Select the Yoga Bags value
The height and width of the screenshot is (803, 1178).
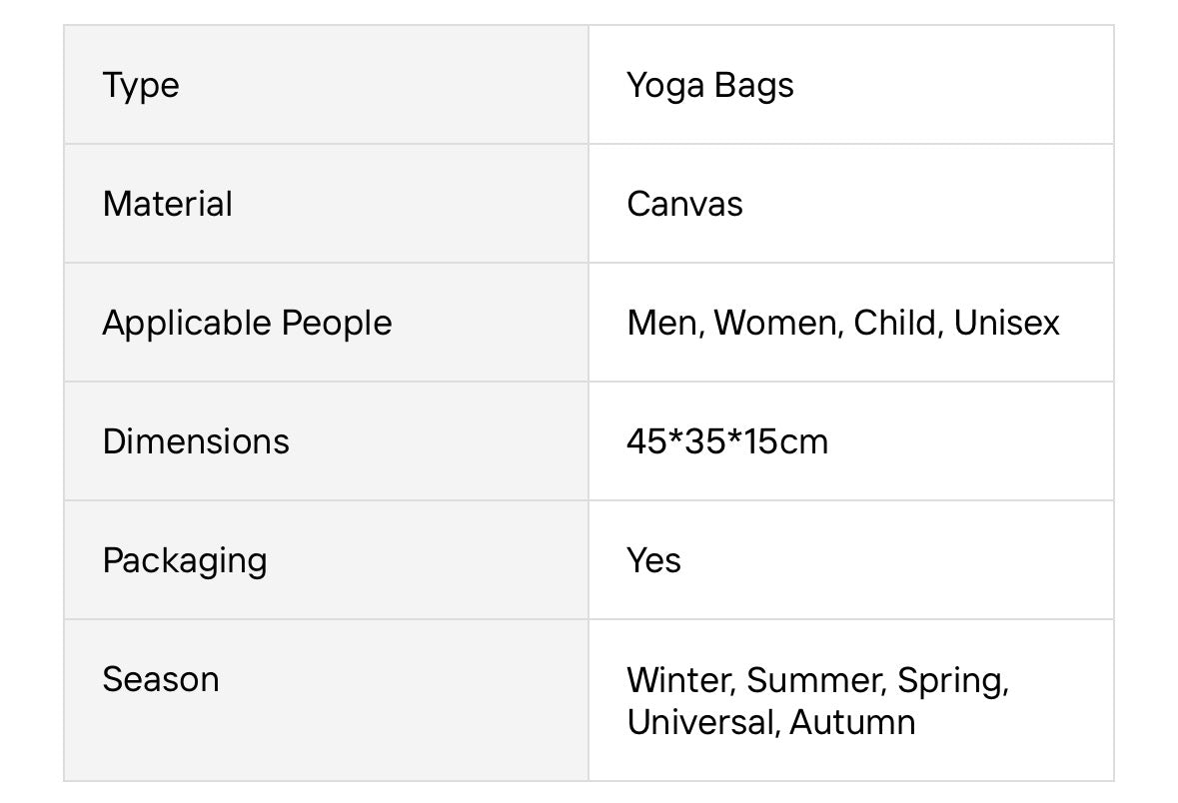[710, 86]
